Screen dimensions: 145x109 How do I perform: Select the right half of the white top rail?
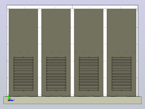[105, 7]
